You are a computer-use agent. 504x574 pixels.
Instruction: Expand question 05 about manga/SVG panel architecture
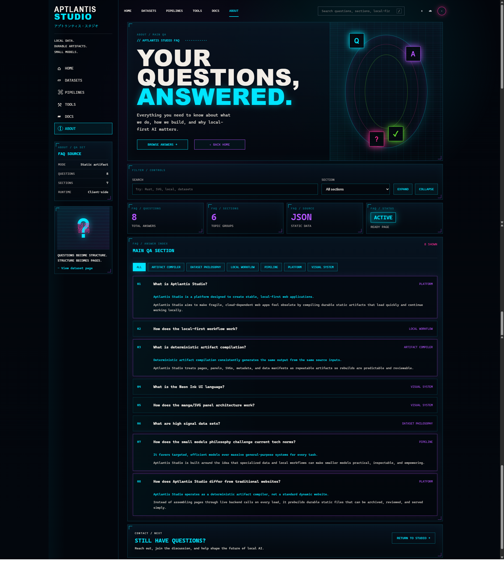(x=285, y=405)
